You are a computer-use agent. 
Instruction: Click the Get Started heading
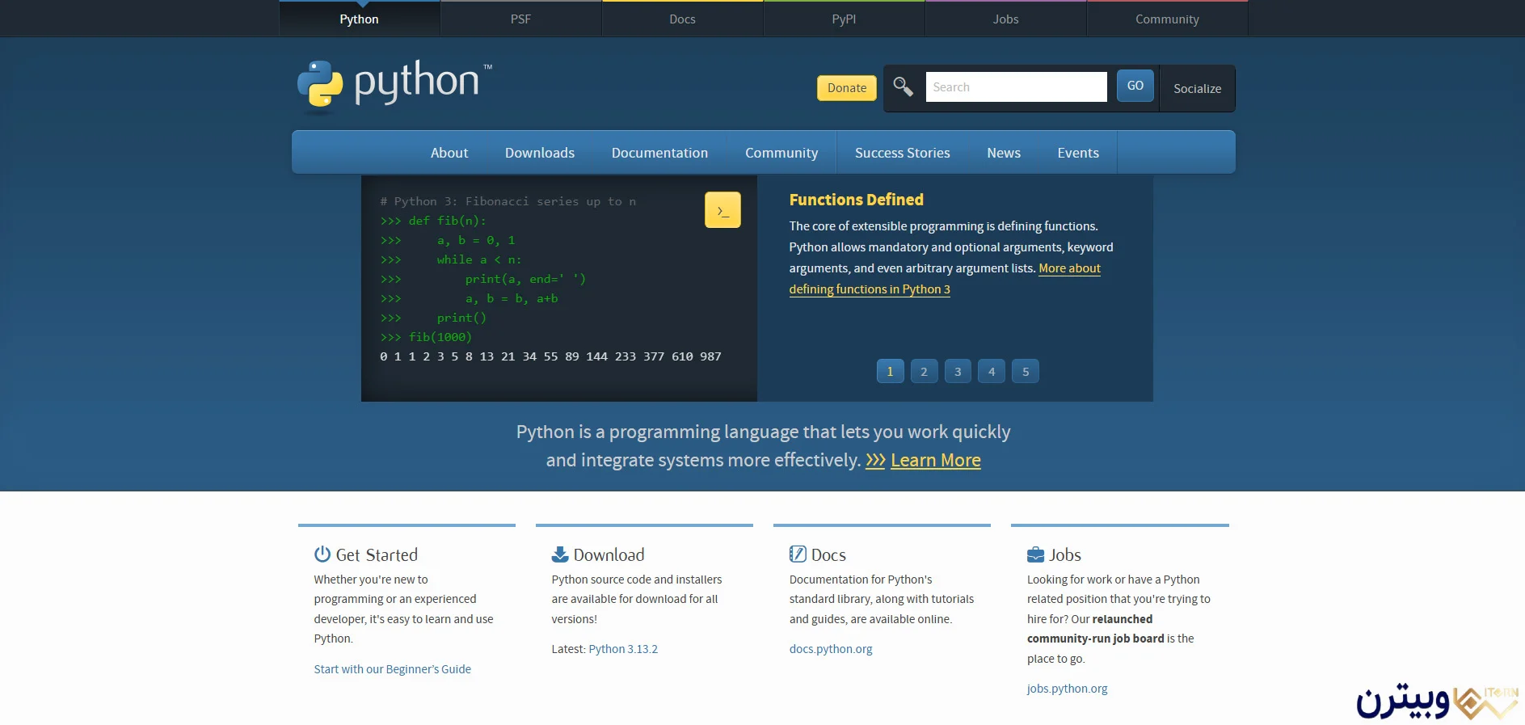pos(377,554)
